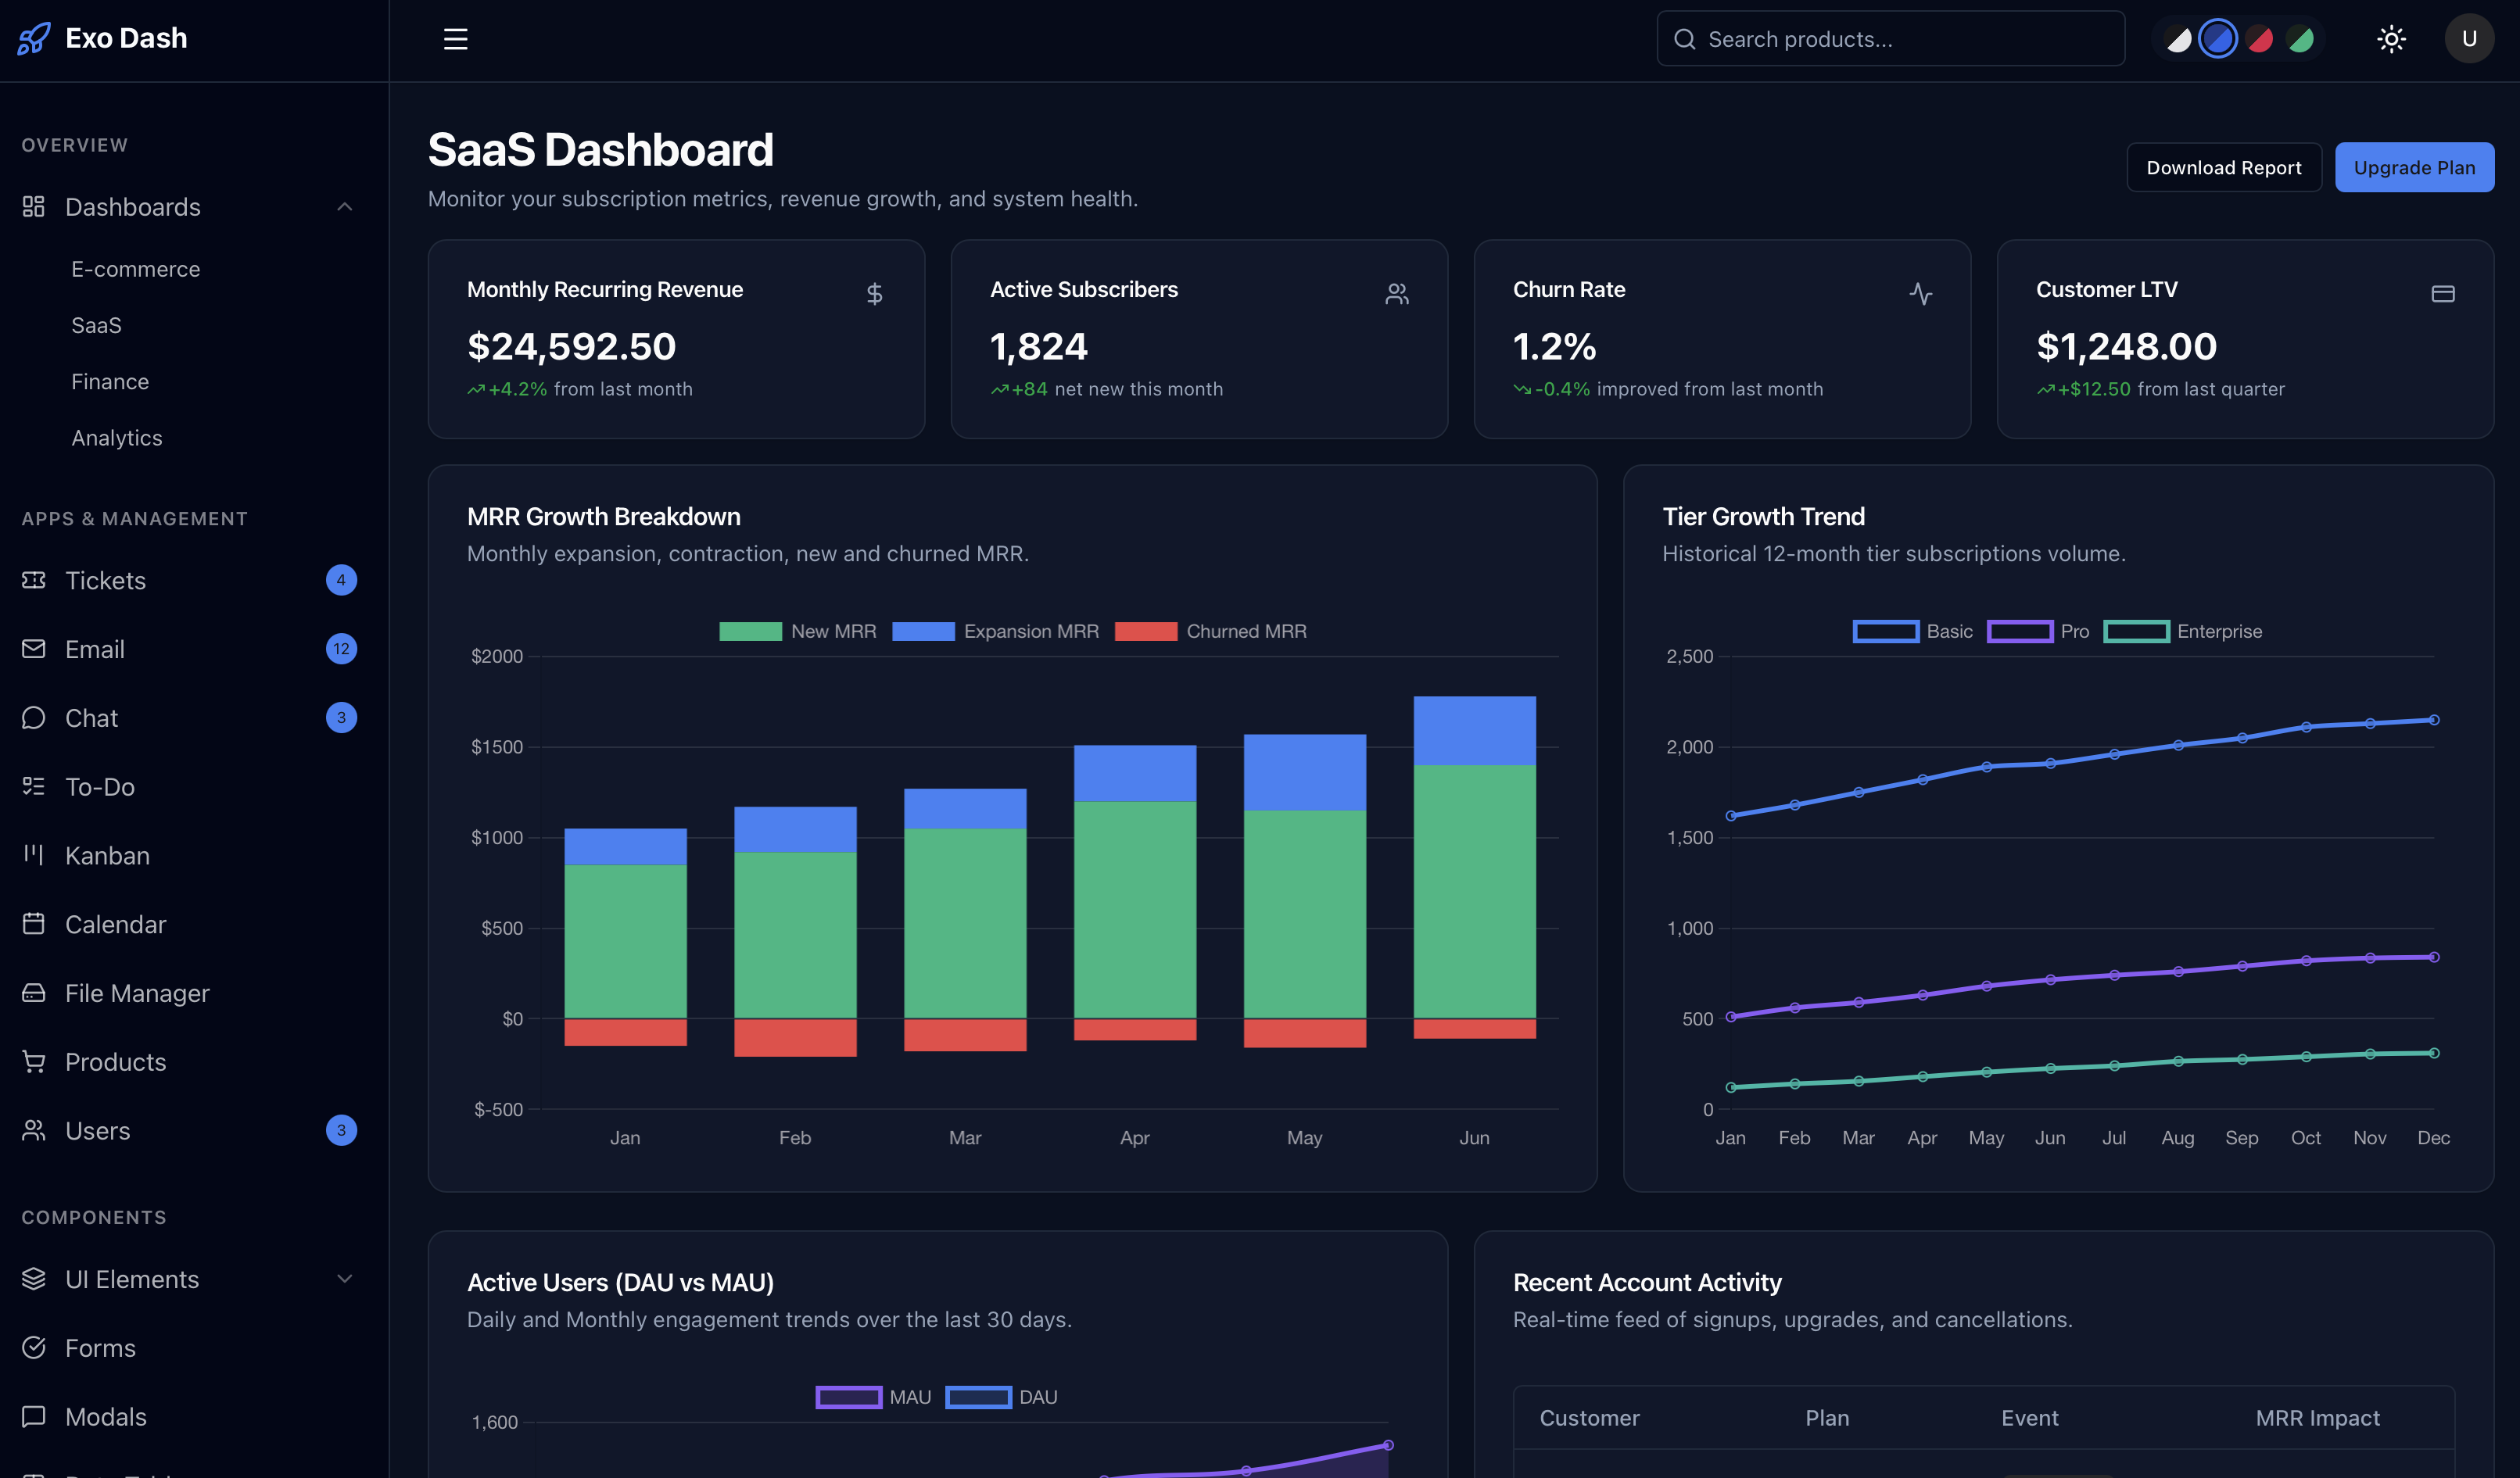Click the File Manager drive icon
2520x1478 pixels.
click(34, 993)
